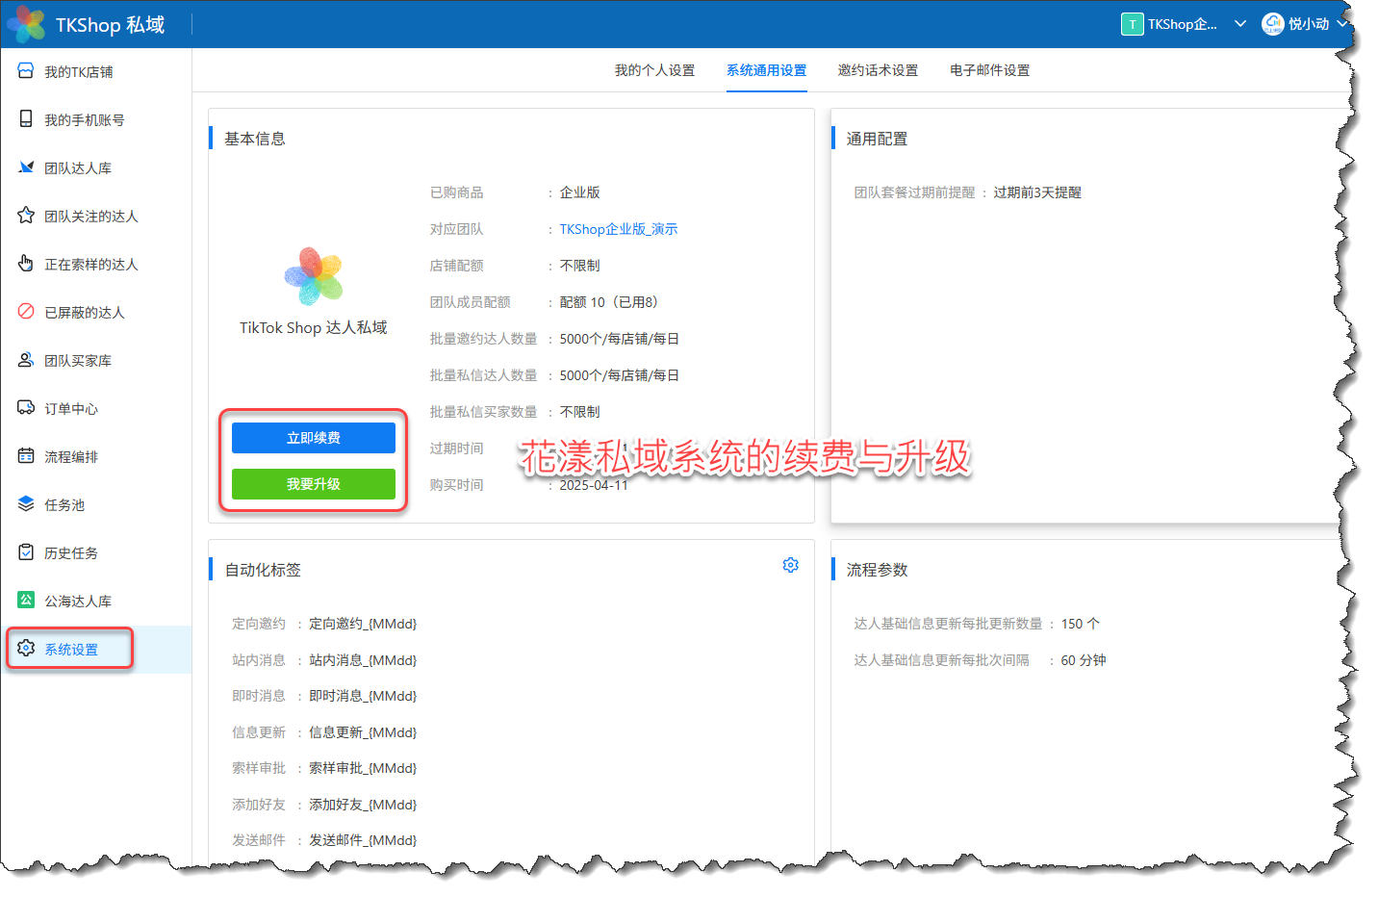Open 我的TK店铺 menu item
The height and width of the screenshot is (897, 1378).
pos(96,72)
